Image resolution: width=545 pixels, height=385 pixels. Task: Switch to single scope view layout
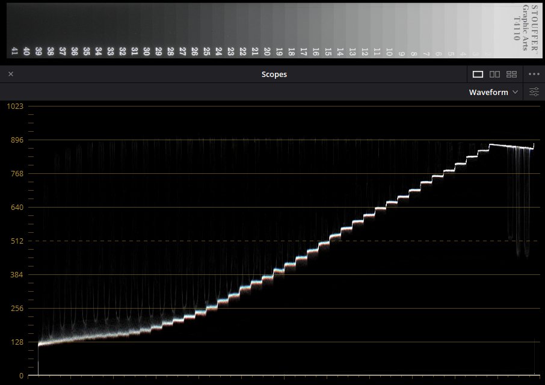tap(478, 74)
